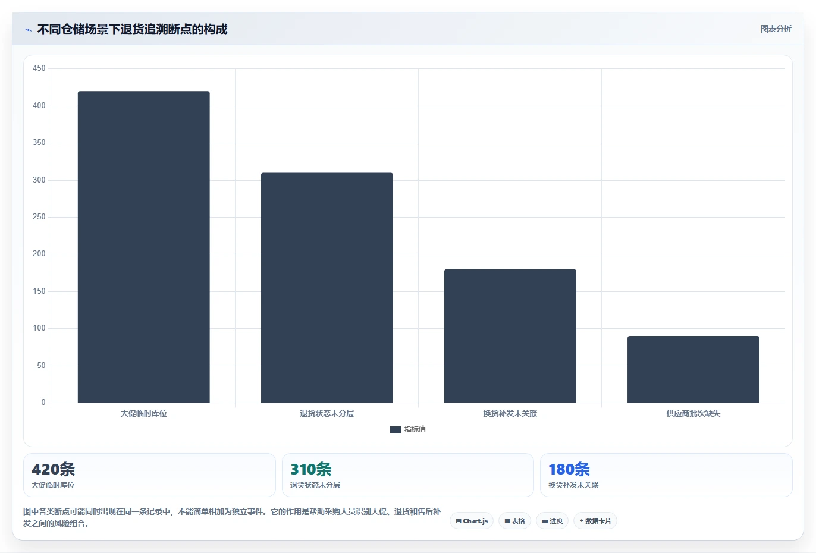This screenshot has height=553, width=816.
Task: Click the 数据卡片 tag chip
Action: pyautogui.click(x=595, y=521)
